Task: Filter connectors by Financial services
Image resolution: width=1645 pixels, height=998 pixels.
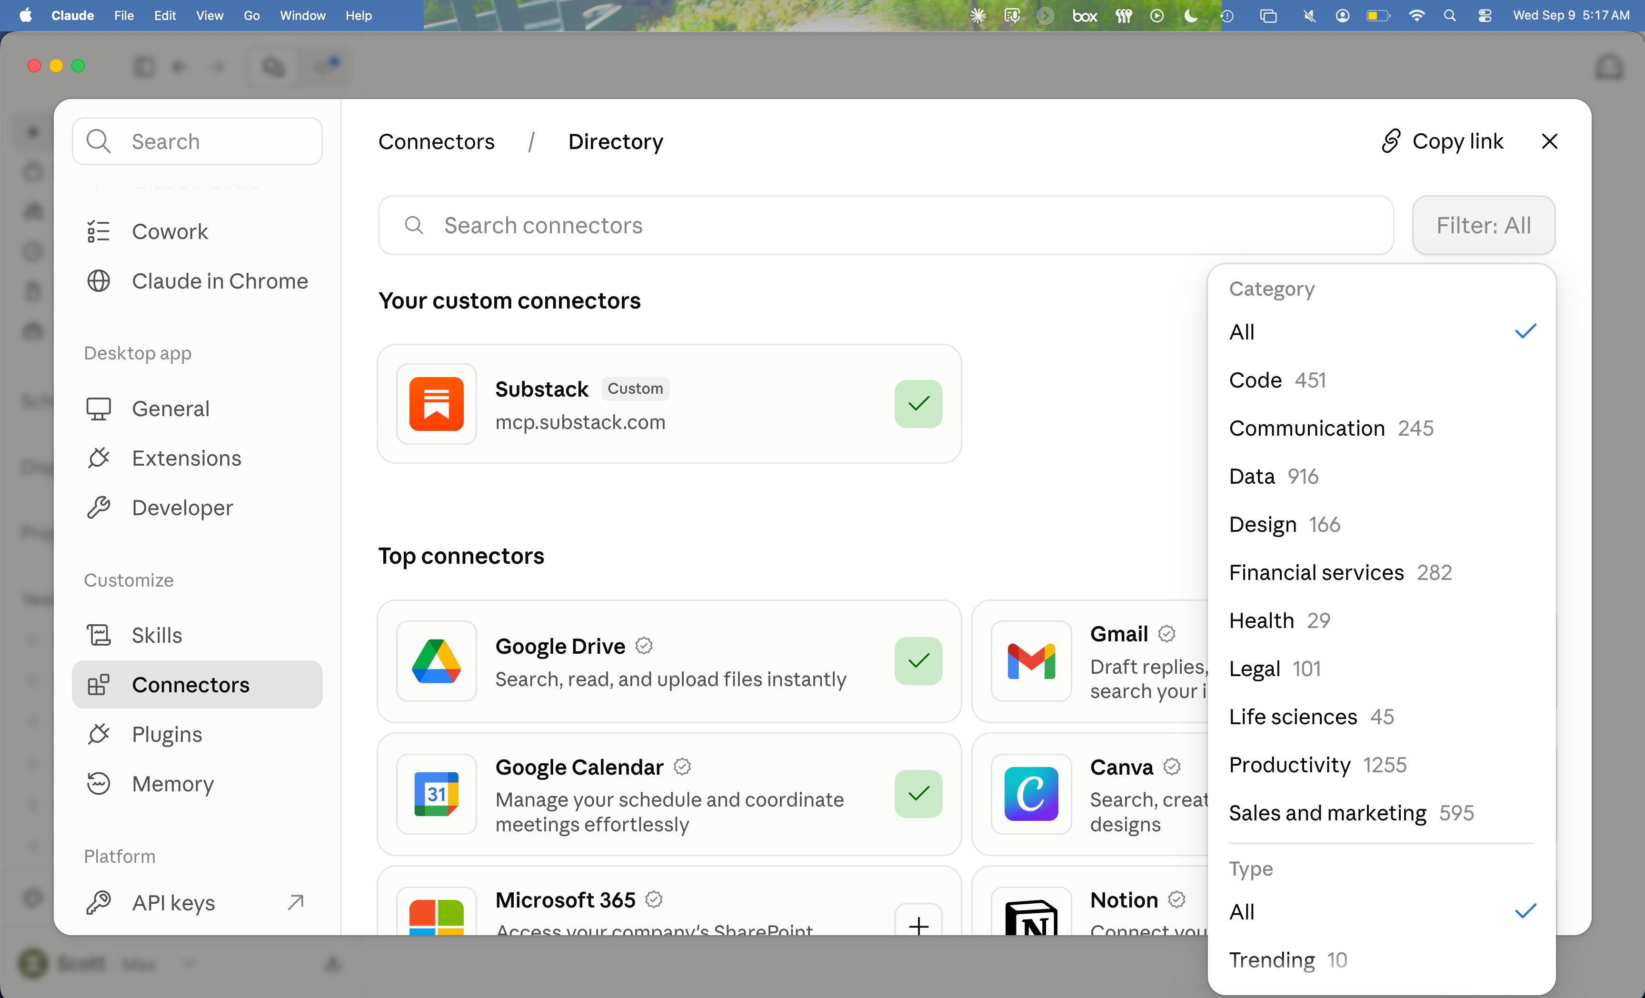Action: (1382, 572)
